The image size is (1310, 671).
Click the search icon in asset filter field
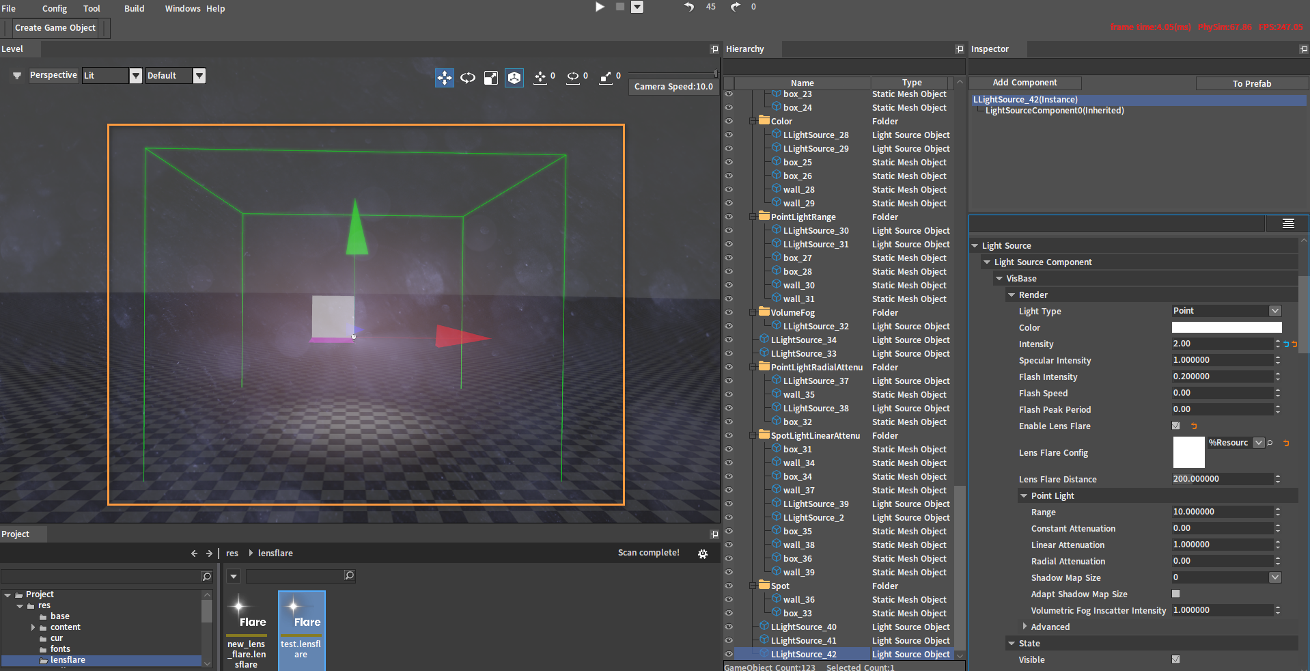[x=349, y=576]
